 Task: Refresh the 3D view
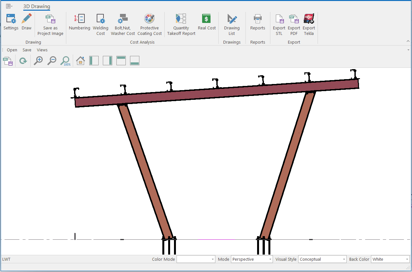[23, 61]
